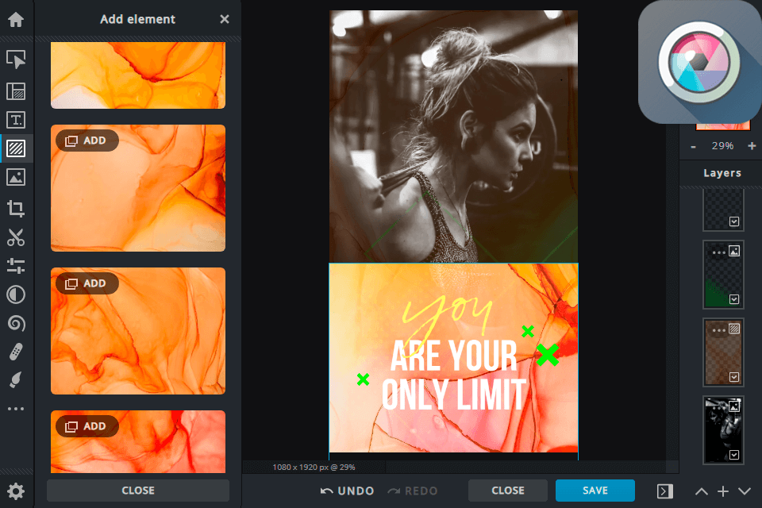Toggle visibility checkbox of orange element layer
This screenshot has height=508, width=762.
(733, 377)
